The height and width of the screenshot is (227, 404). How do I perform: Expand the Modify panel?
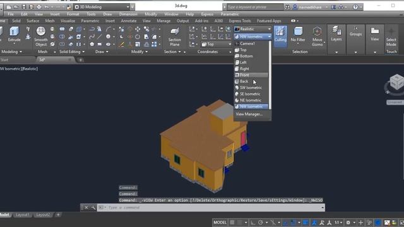pos(140,52)
